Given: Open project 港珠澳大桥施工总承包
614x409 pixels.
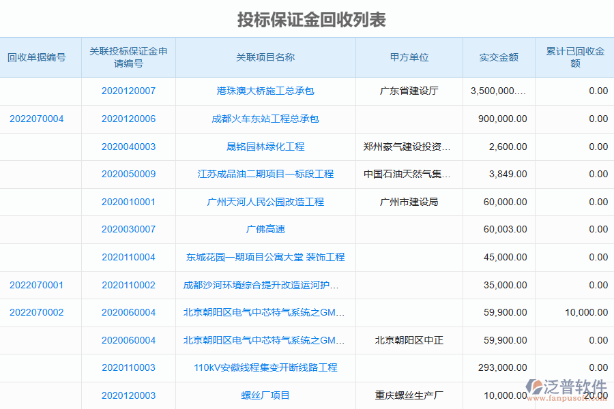Looking at the screenshot, I should tap(265, 91).
